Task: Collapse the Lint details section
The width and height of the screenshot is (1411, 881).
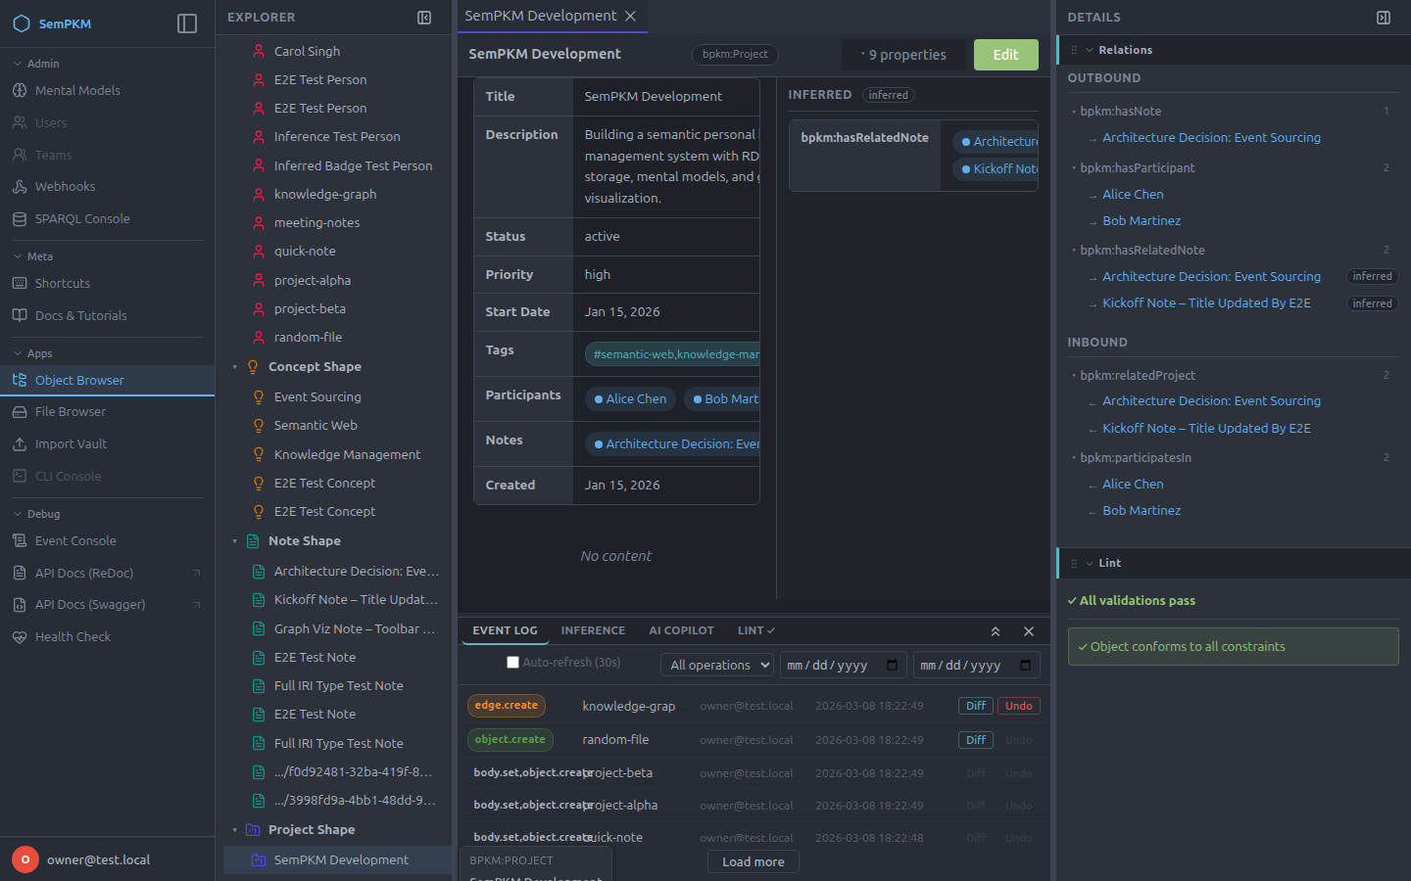Action: [x=1090, y=563]
